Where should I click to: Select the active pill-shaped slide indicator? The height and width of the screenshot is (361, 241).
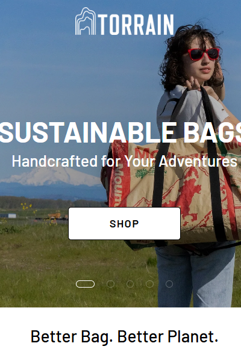[x=85, y=284]
